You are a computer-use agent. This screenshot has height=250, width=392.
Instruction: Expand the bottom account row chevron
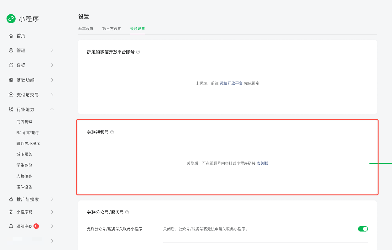52,241
